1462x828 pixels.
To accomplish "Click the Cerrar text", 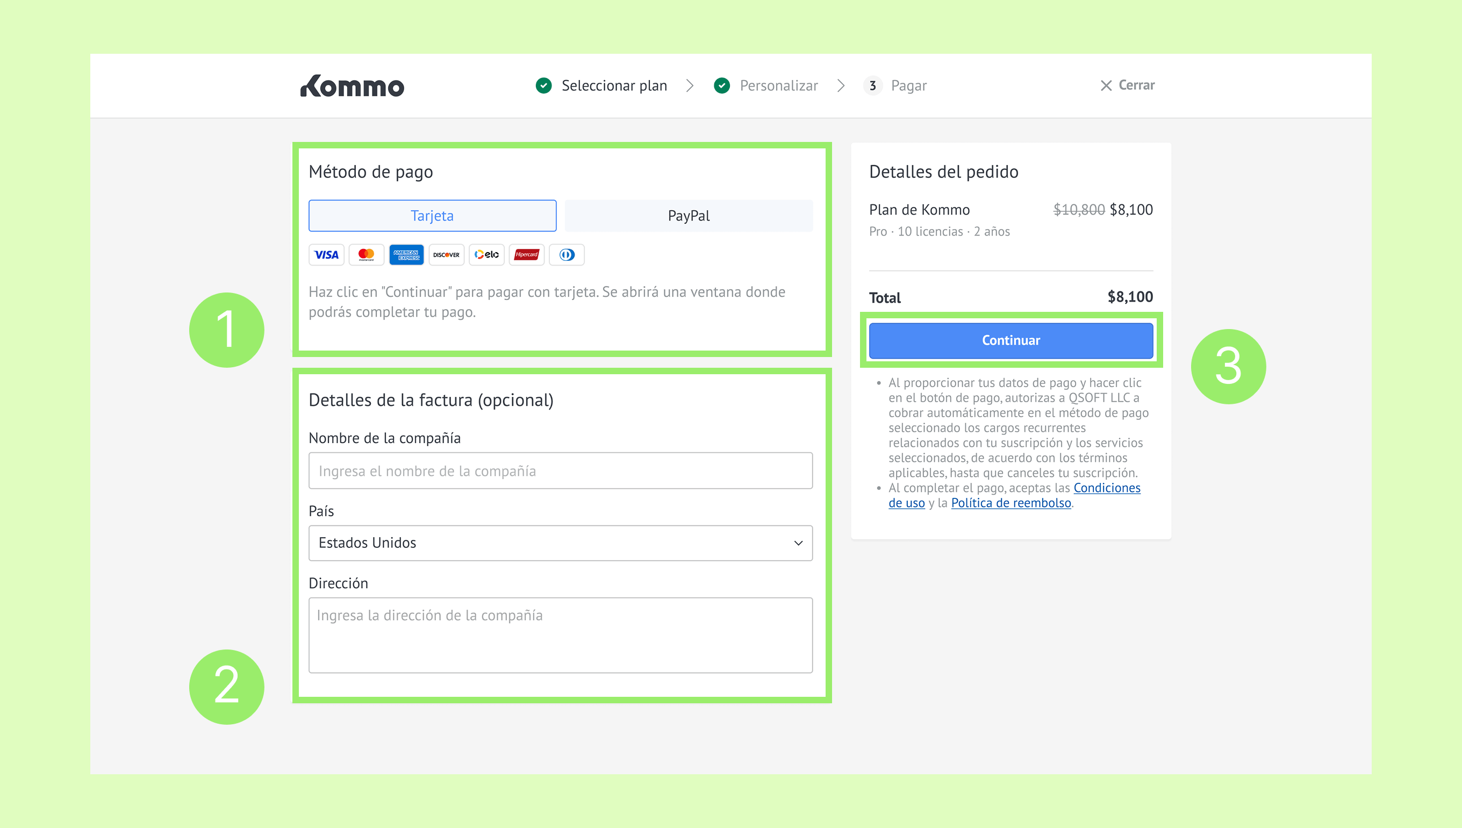I will click(x=1136, y=85).
